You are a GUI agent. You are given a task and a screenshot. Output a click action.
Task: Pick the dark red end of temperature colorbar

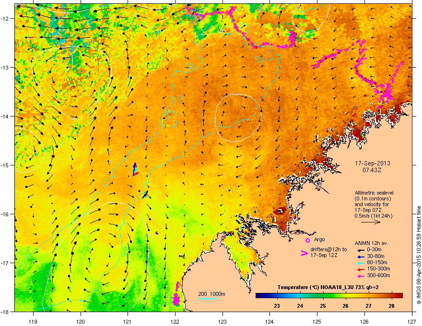pos(399,296)
